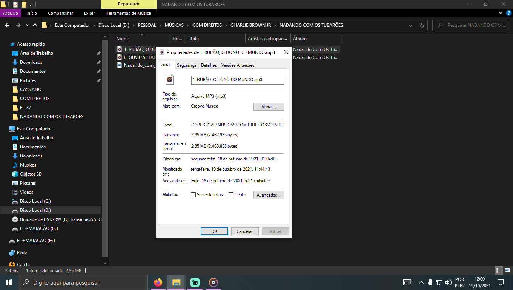Open Objetos 3D in navigation pane
This screenshot has height=290, width=513.
click(31, 174)
